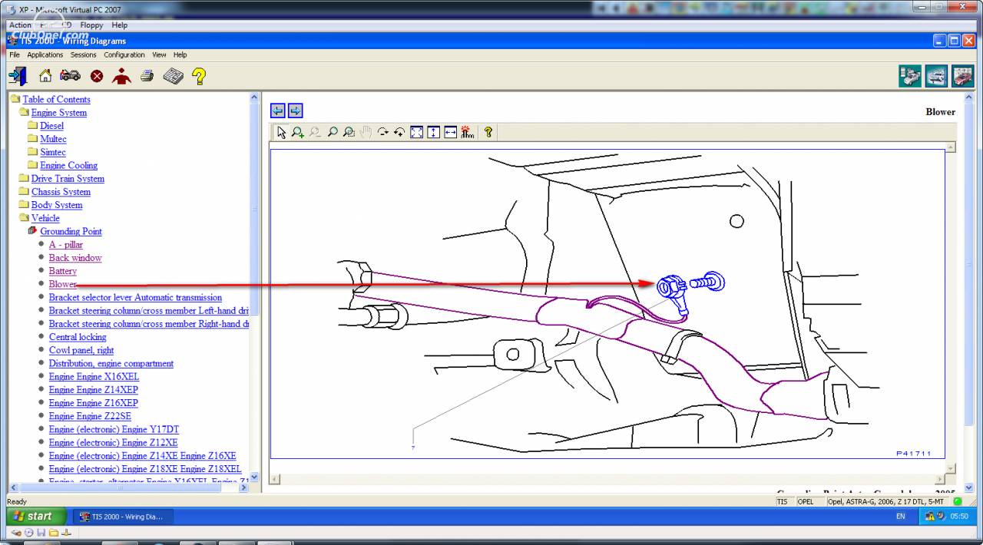This screenshot has width=983, height=545.
Task: Open the Grounding Point book entry
Action: click(71, 231)
